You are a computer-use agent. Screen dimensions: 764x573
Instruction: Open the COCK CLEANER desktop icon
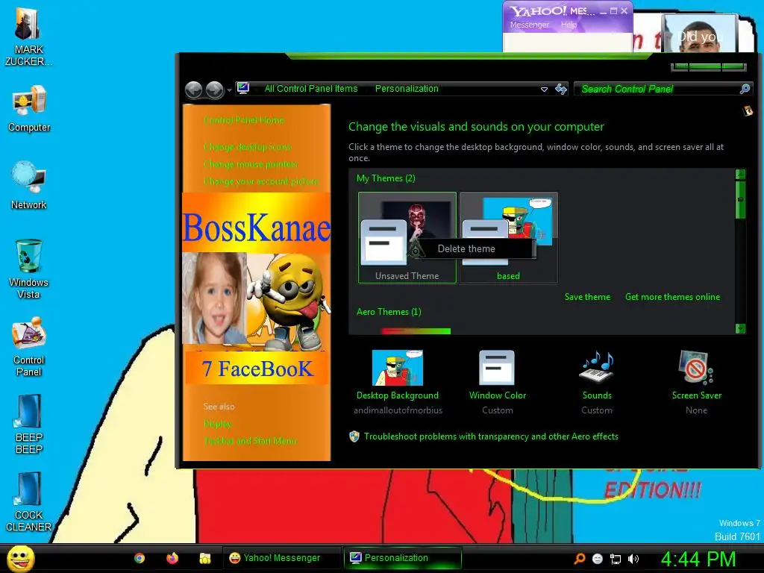click(29, 502)
